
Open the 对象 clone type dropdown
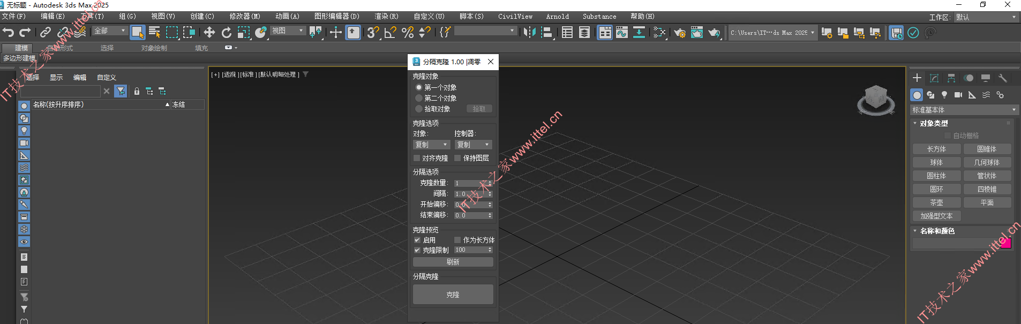[431, 145]
